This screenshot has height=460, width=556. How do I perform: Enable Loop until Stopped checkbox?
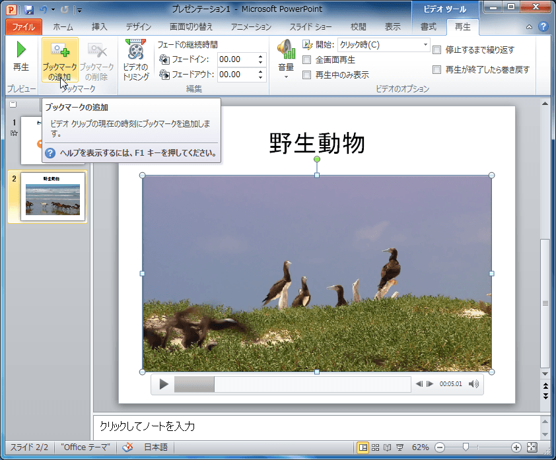click(x=437, y=50)
